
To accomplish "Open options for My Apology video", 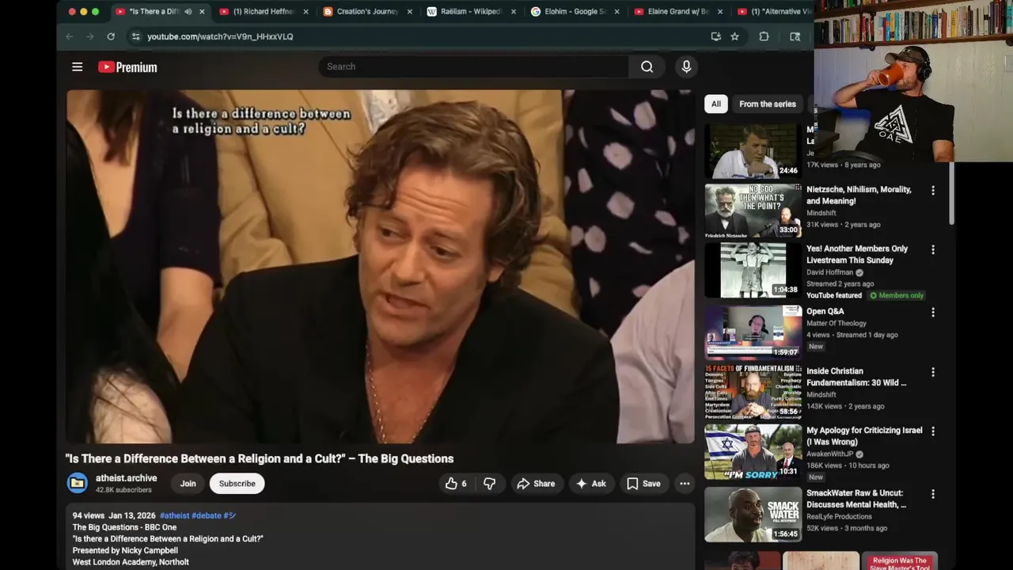I will [x=932, y=431].
